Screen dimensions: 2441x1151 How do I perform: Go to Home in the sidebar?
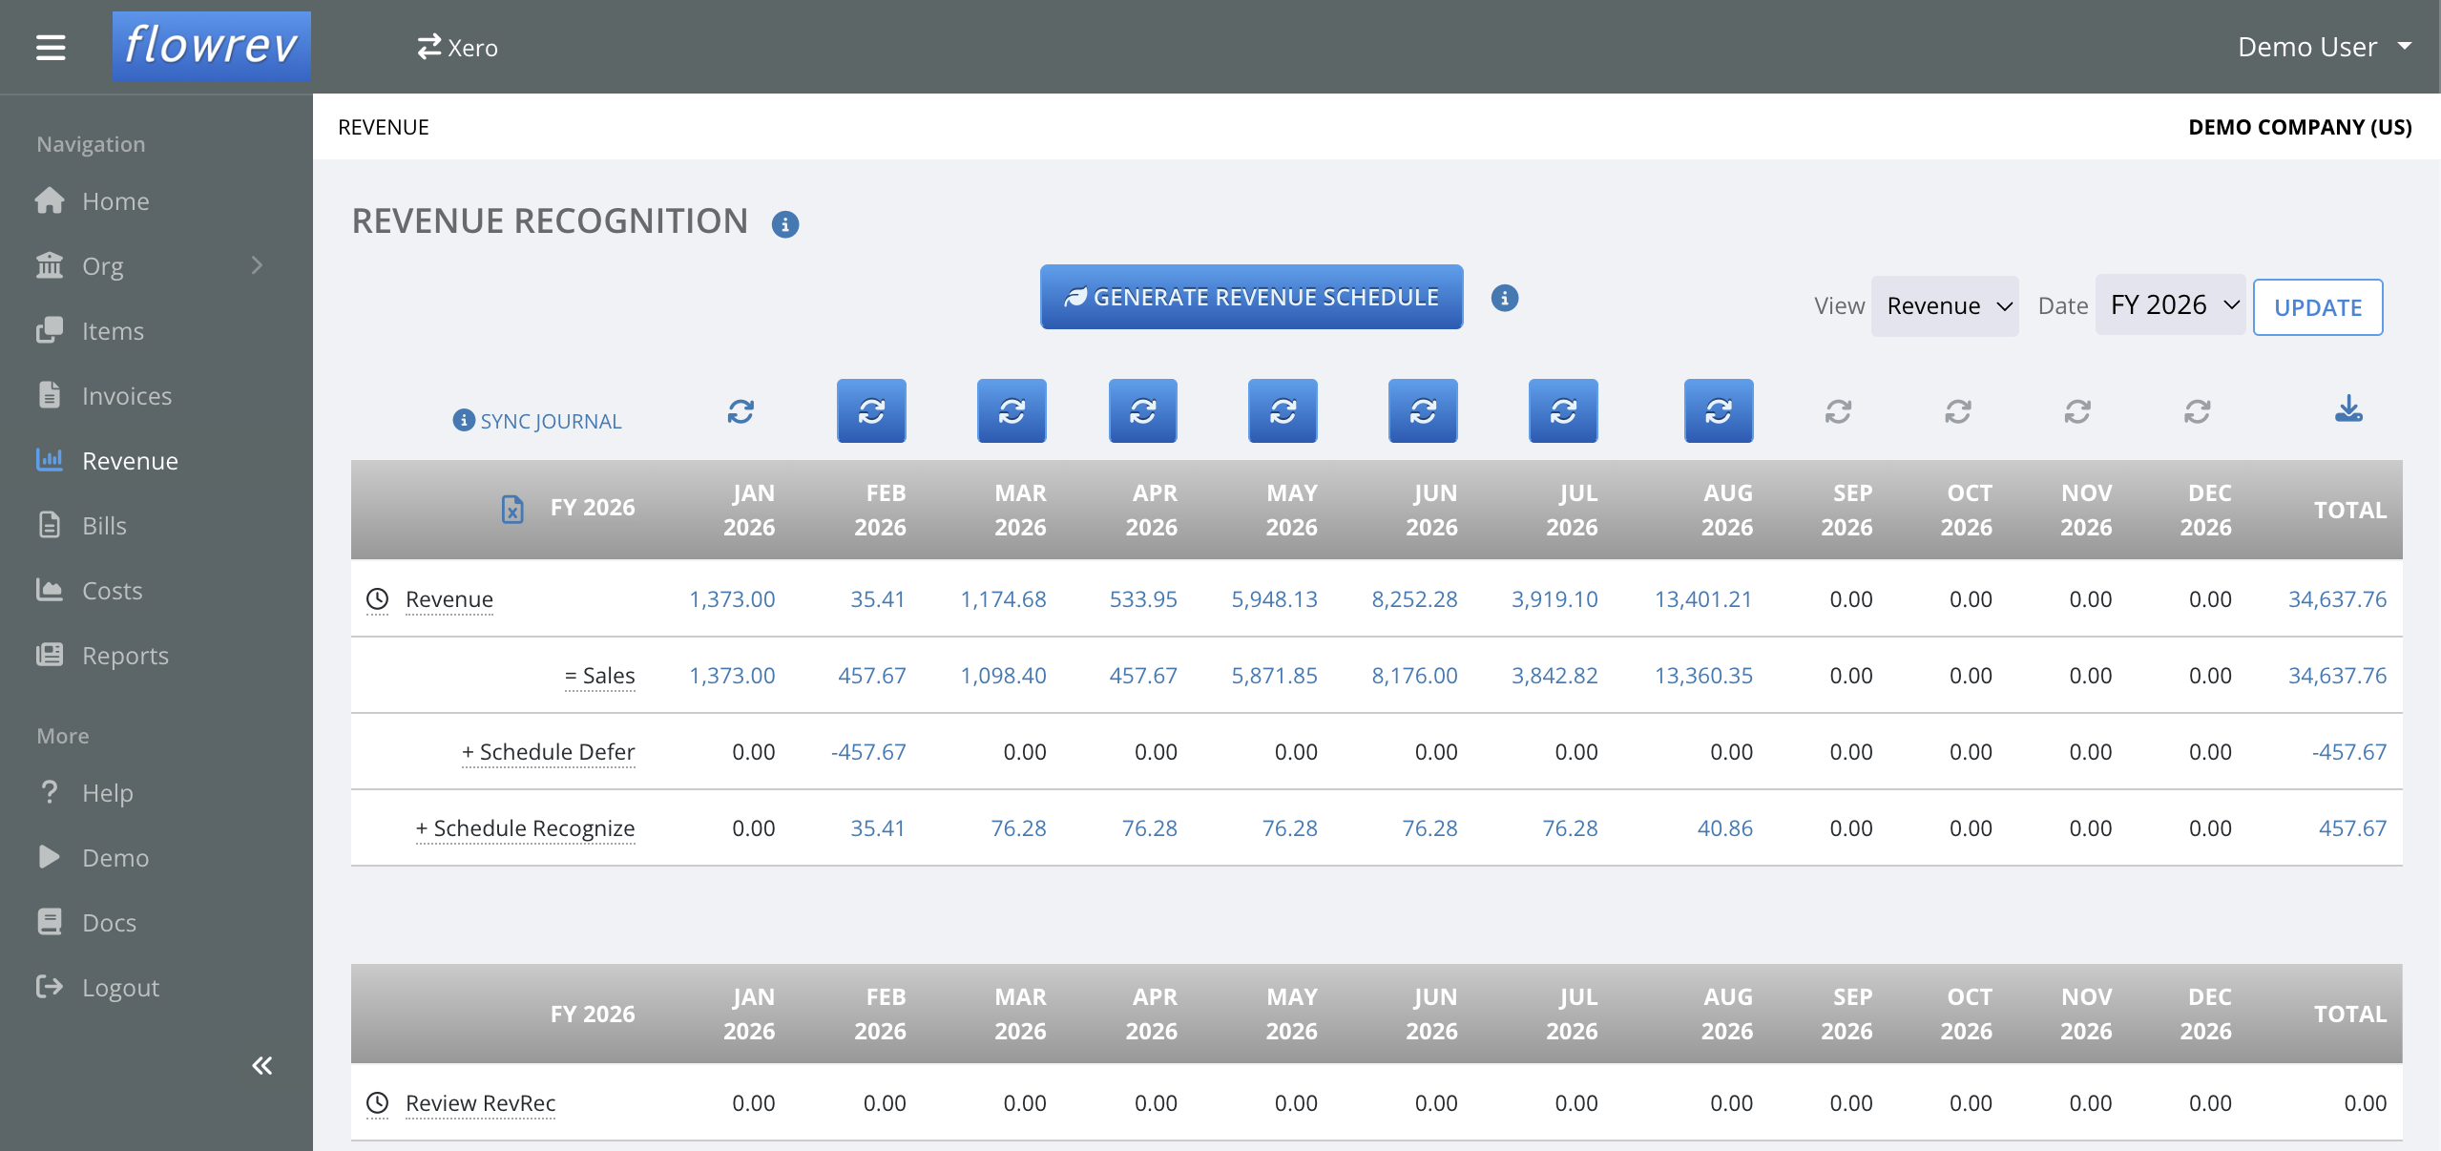click(x=115, y=201)
